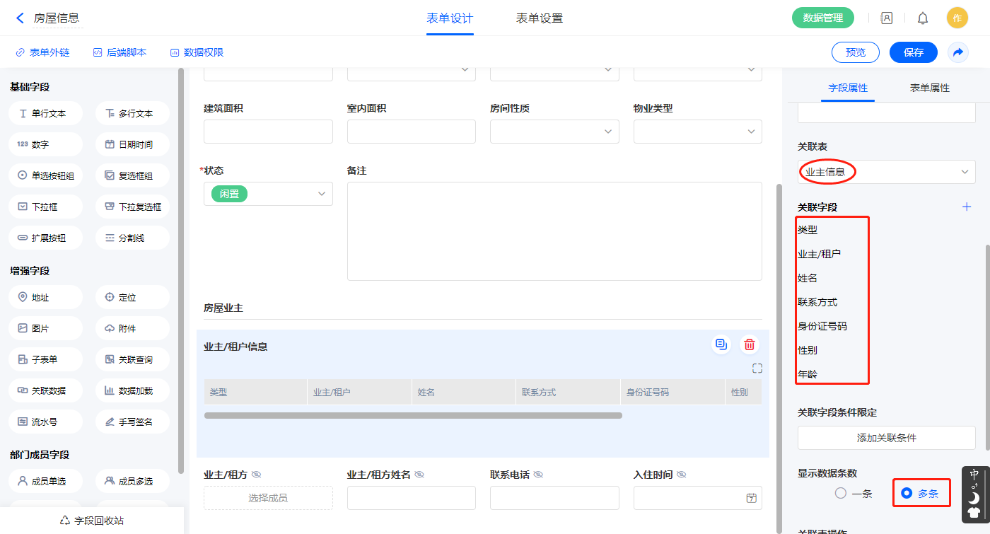Image resolution: width=990 pixels, height=534 pixels.
Task: Click the share arrow icon next to 保存
Action: [958, 52]
